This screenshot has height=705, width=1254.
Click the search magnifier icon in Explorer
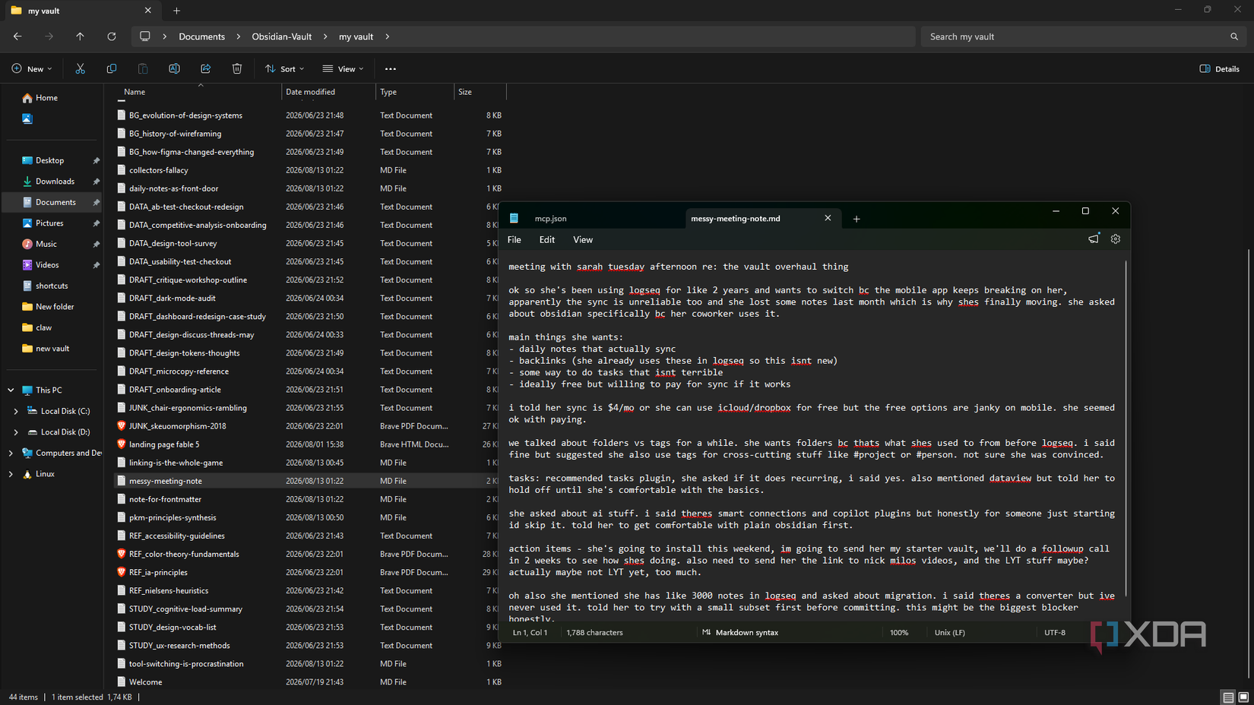point(1234,36)
